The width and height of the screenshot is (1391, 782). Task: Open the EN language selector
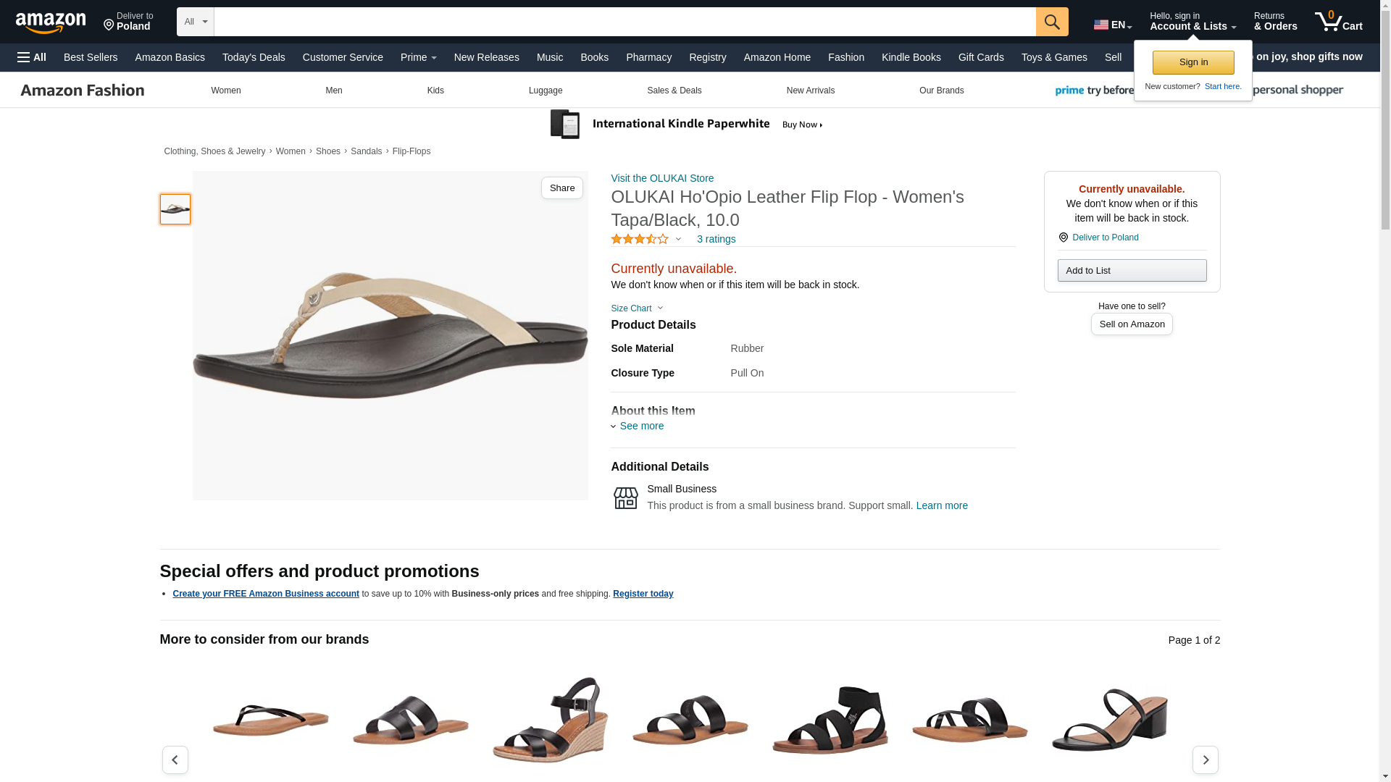(1112, 25)
